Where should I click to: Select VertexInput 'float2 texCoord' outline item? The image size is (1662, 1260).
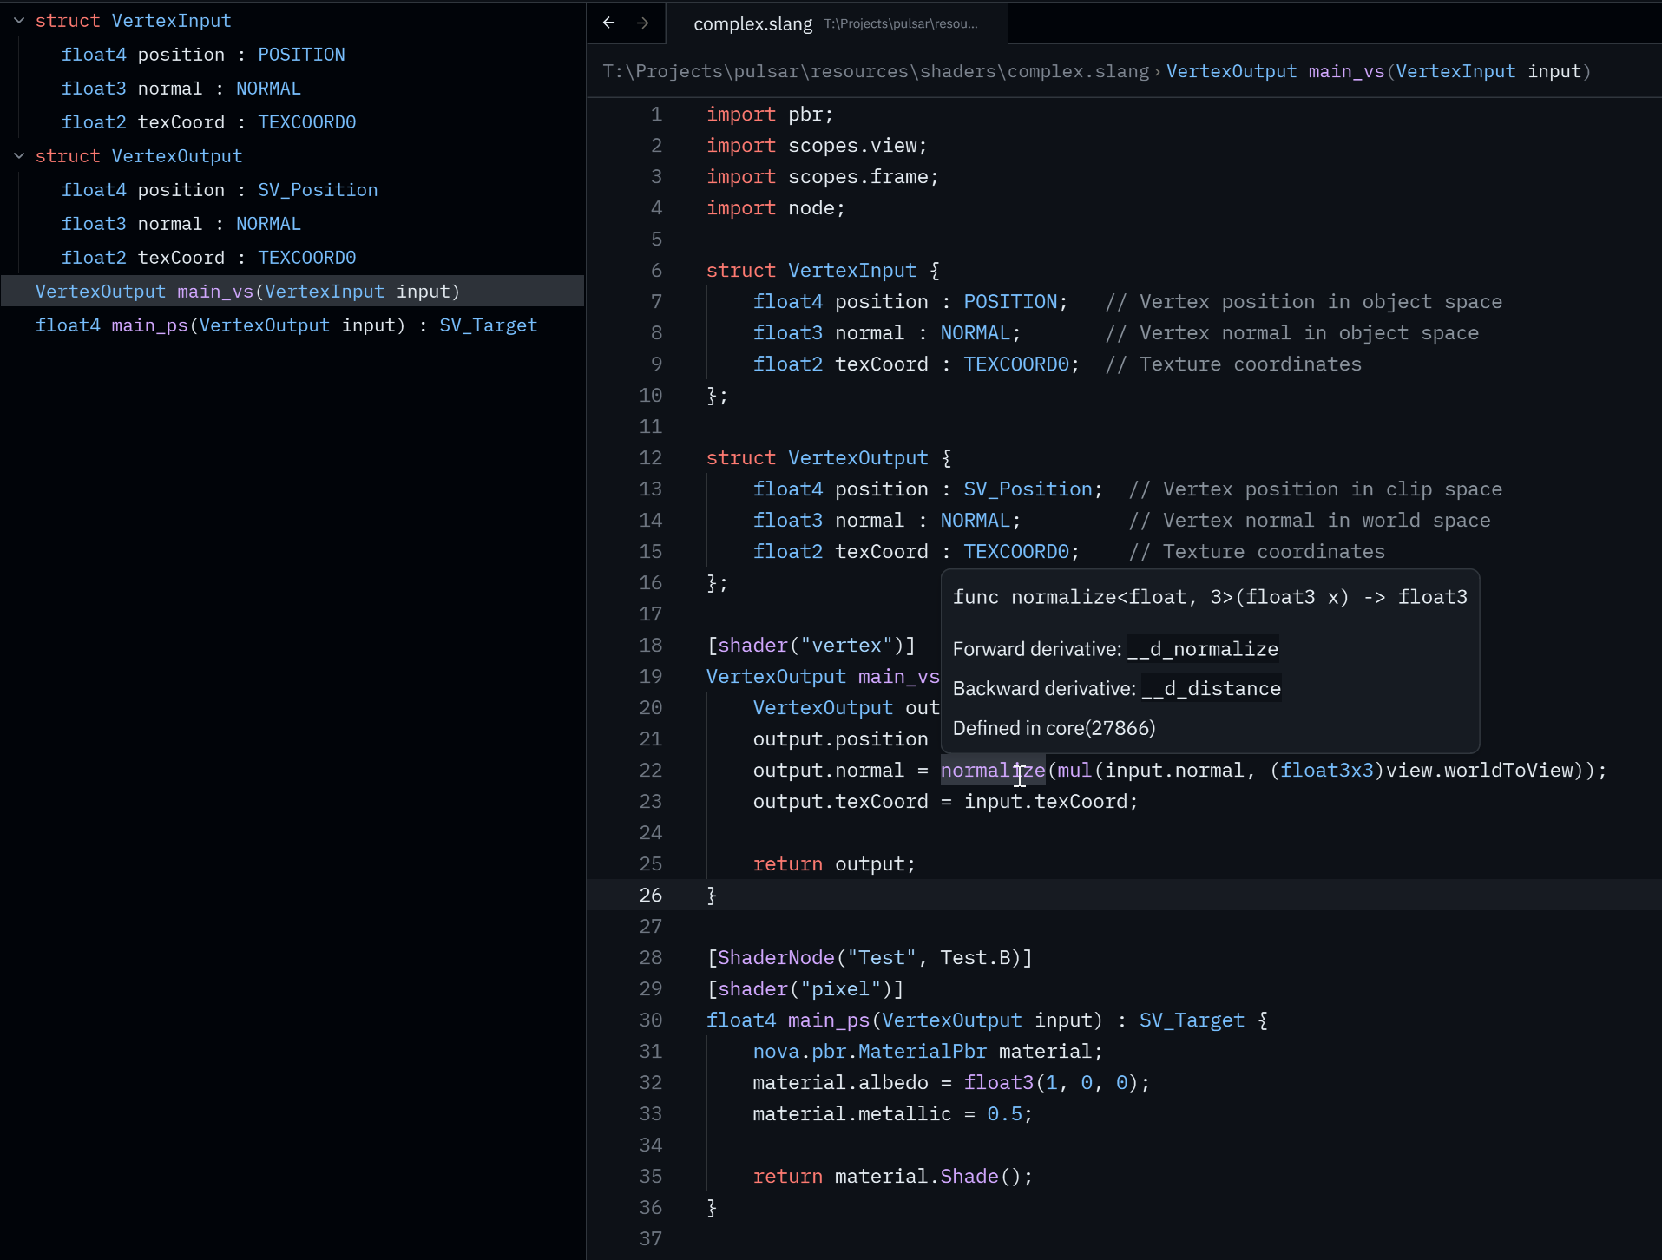pyautogui.click(x=208, y=121)
